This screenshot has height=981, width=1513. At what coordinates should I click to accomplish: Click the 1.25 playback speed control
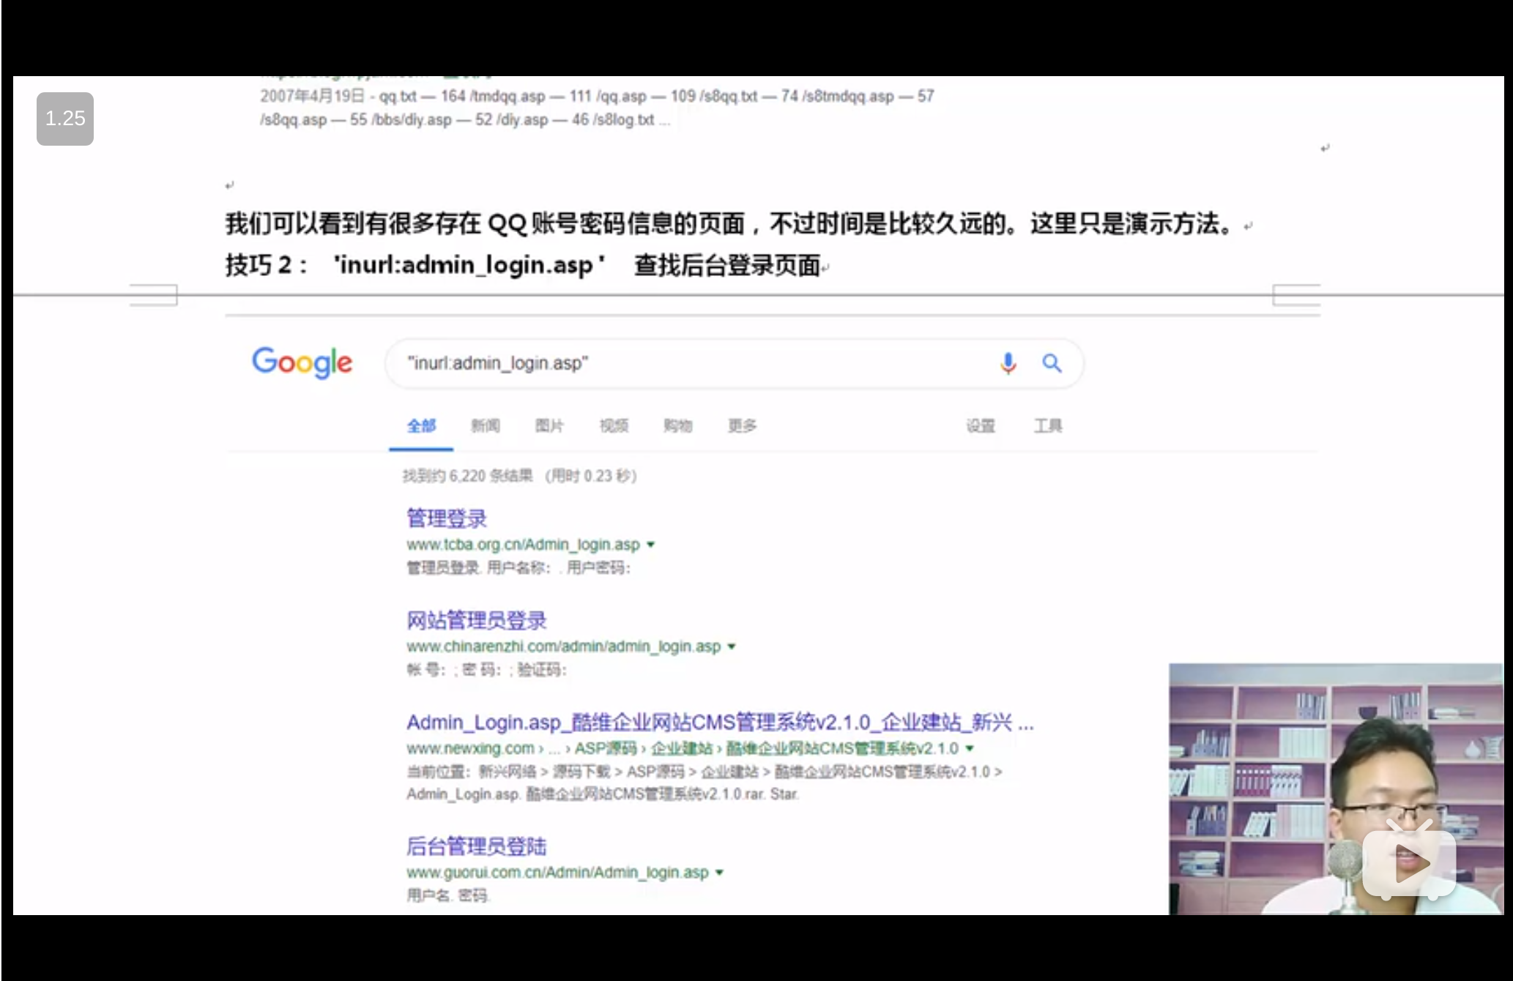click(x=64, y=118)
